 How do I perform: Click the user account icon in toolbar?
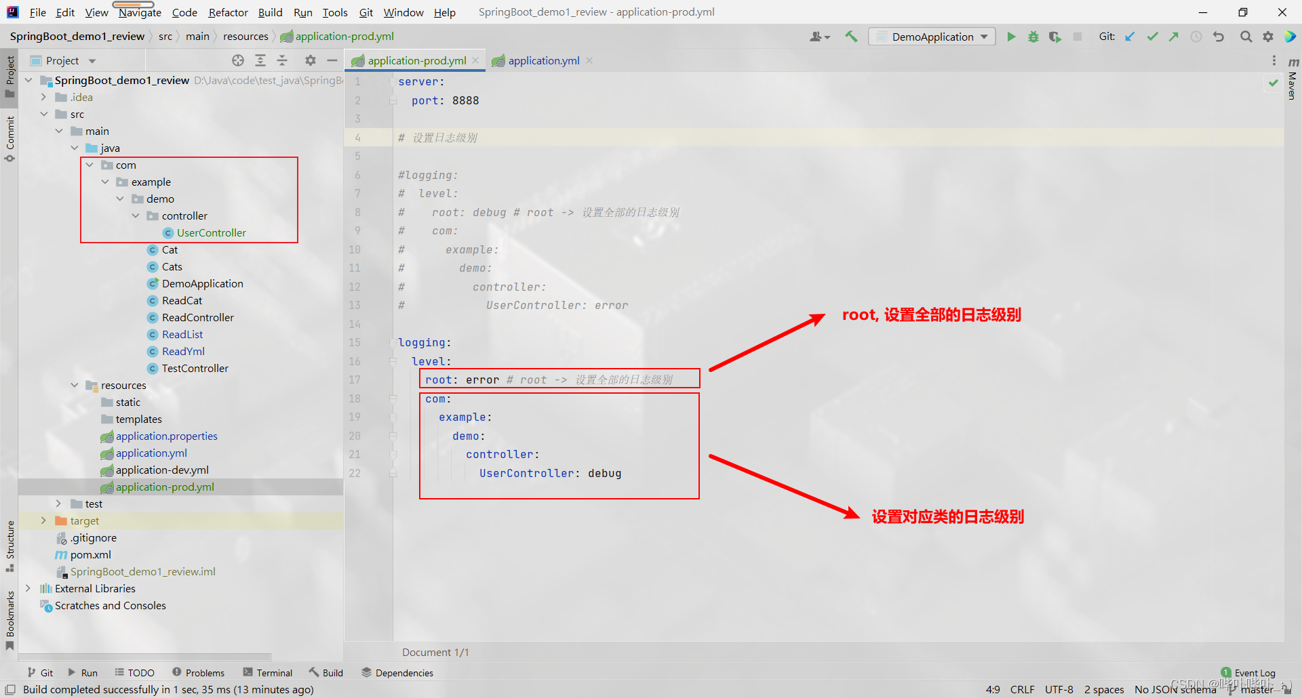[819, 37]
